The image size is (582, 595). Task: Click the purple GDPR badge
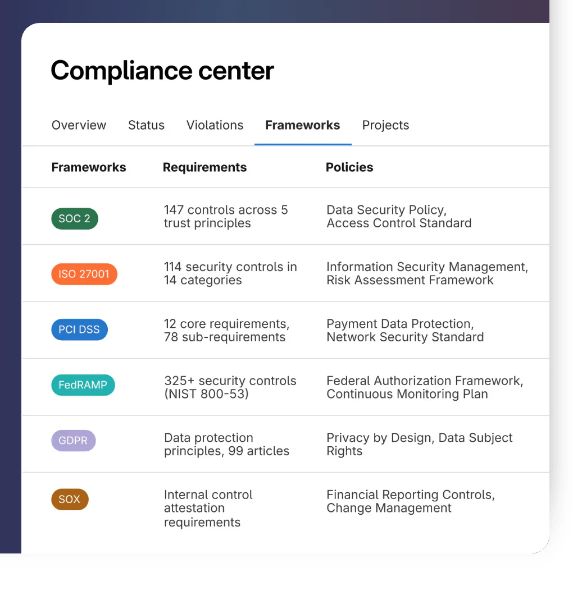[x=73, y=441]
